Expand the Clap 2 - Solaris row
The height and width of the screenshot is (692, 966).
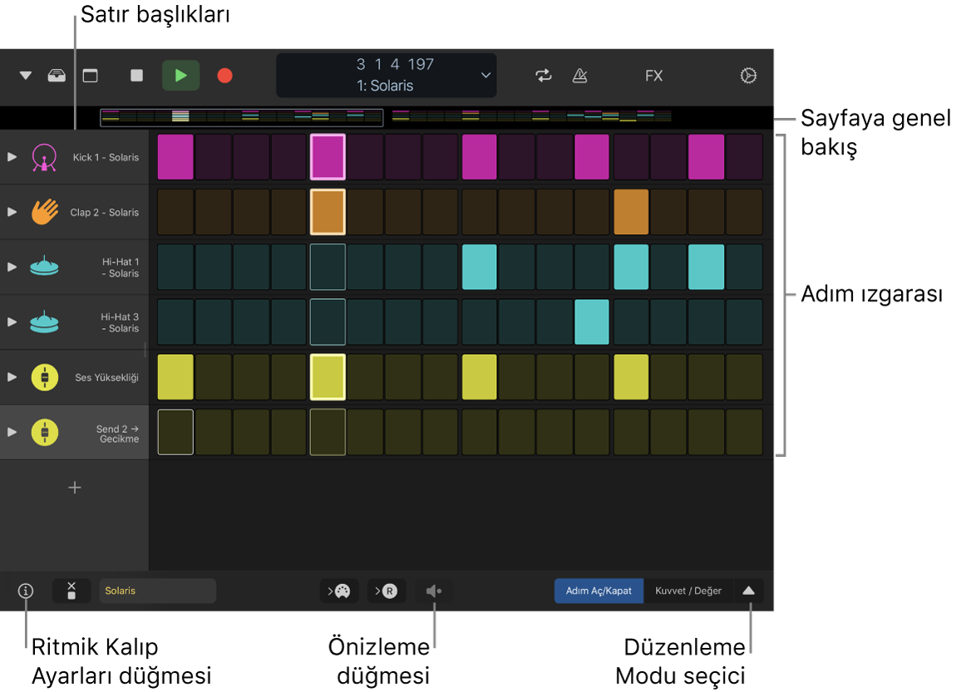point(12,212)
